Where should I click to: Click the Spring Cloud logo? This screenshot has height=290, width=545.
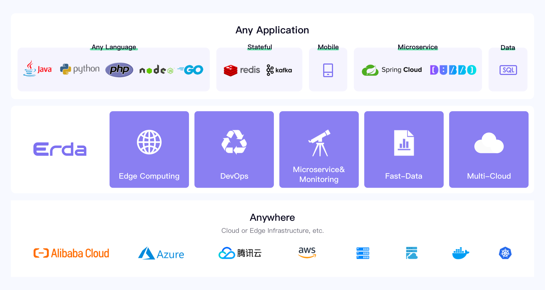tap(392, 70)
